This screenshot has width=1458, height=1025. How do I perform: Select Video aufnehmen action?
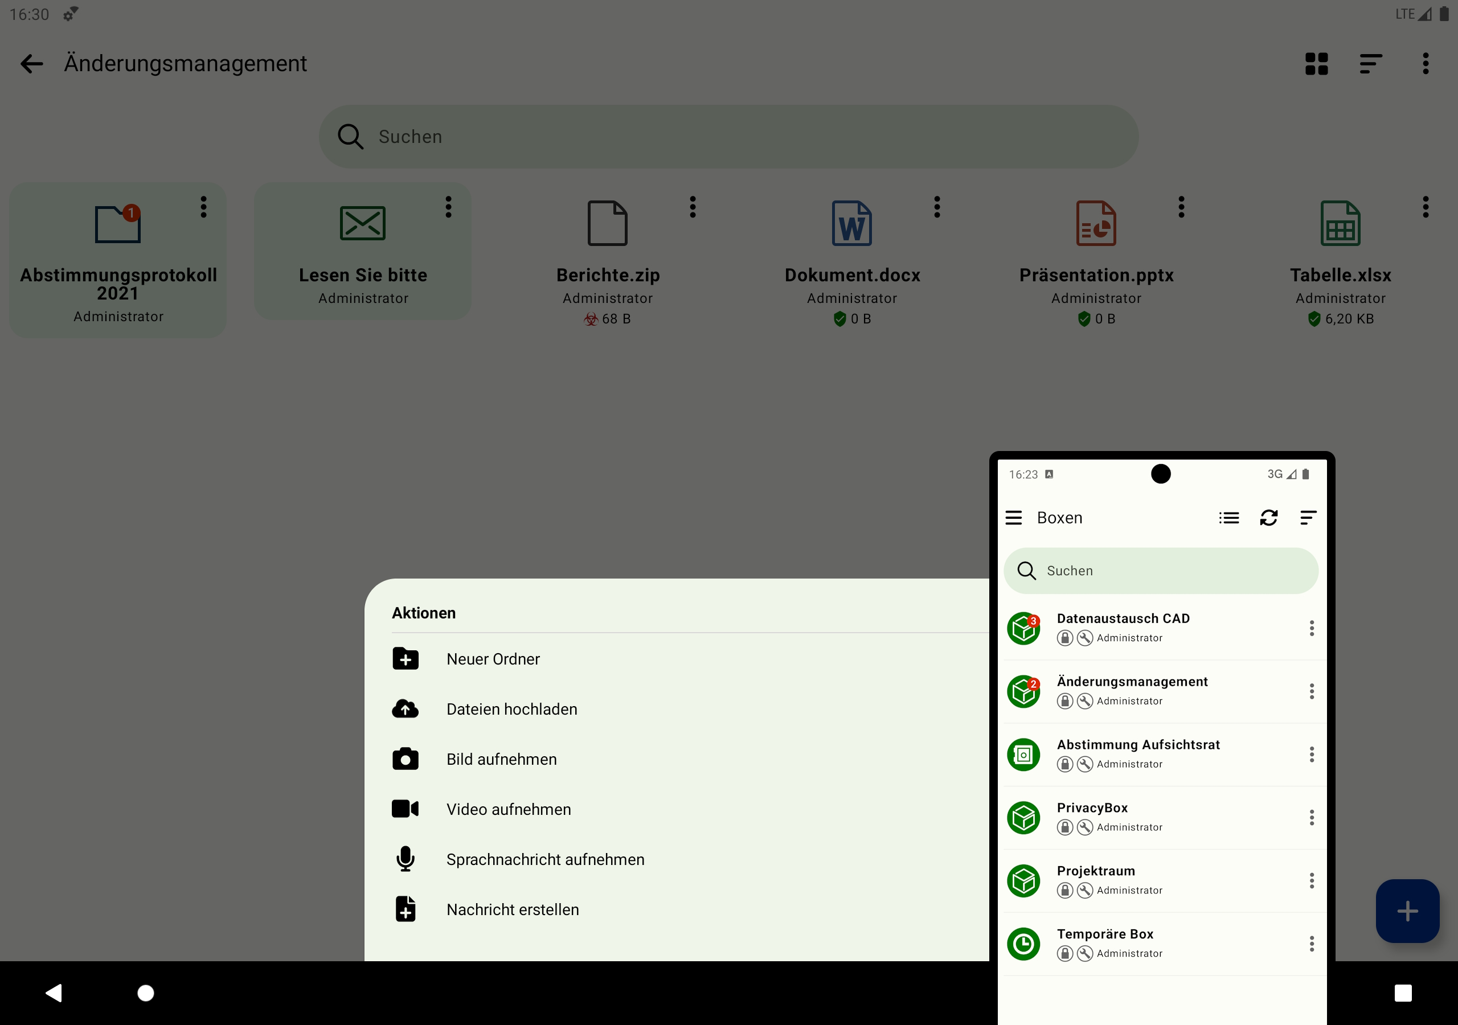(x=677, y=810)
